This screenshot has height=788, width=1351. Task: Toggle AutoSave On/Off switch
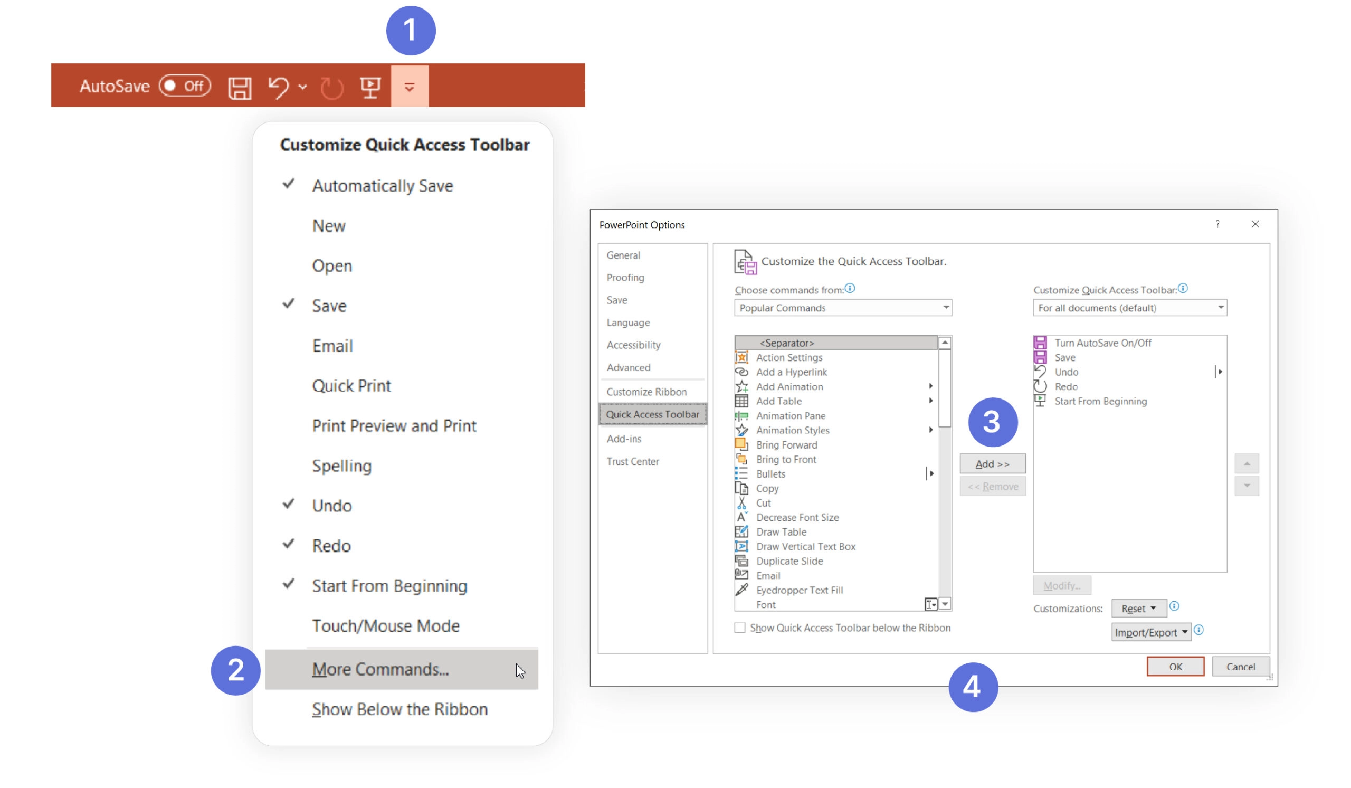(x=185, y=86)
